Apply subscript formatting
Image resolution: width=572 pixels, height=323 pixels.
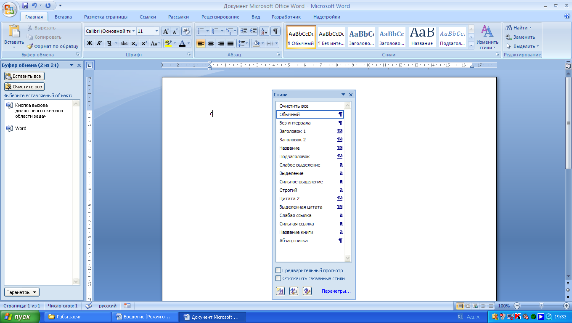click(134, 43)
